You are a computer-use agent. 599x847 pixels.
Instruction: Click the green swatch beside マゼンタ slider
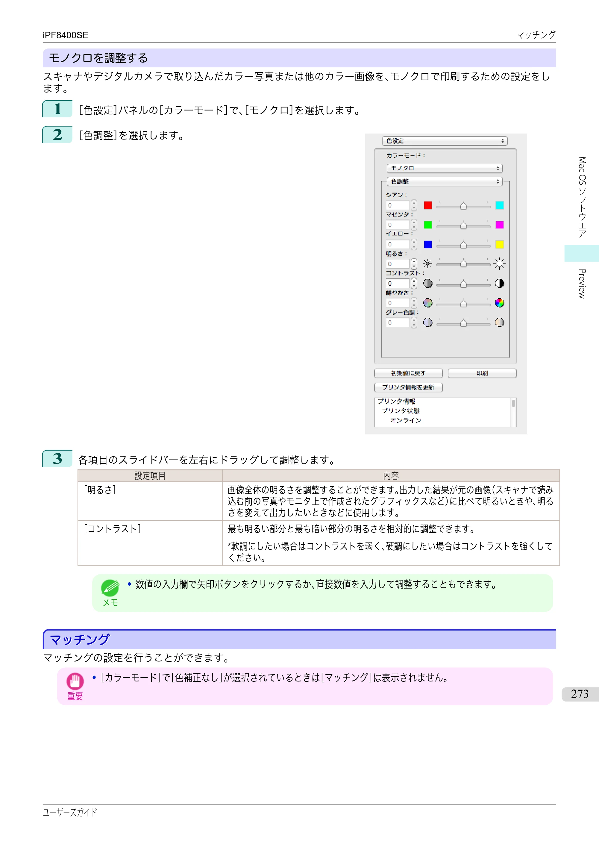(x=428, y=225)
